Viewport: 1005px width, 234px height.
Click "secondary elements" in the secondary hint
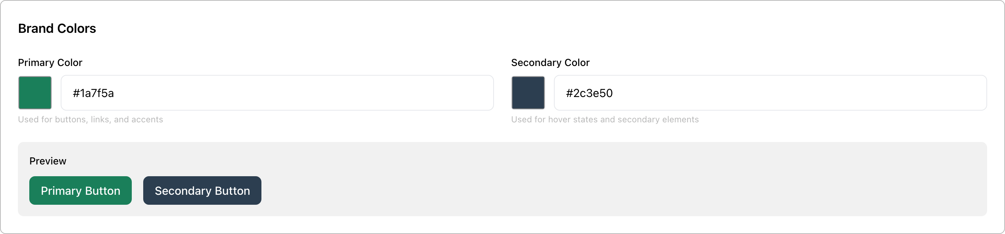658,119
